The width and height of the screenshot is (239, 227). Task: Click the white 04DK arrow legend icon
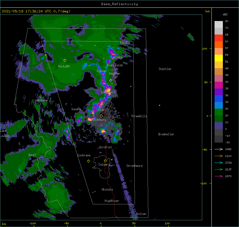[x=219, y=149]
